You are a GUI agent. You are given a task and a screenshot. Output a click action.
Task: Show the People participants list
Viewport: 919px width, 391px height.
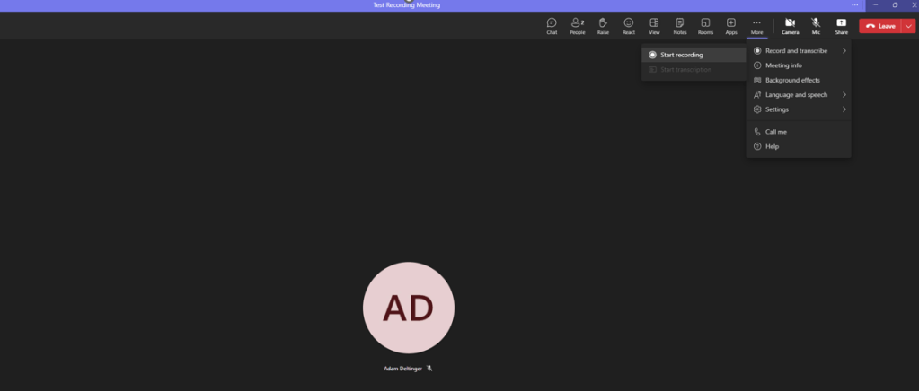coord(577,26)
